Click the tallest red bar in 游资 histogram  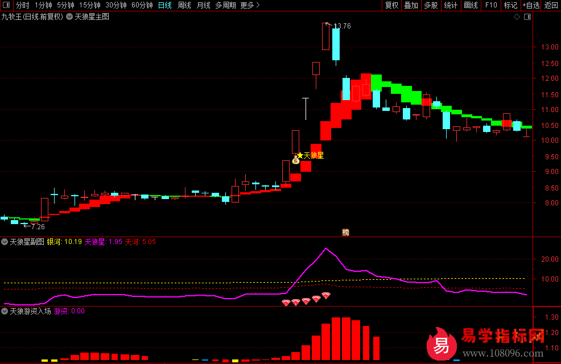point(336,339)
